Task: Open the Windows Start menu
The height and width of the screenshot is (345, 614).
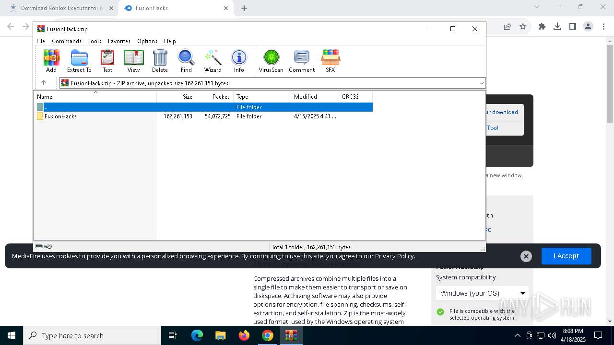Action: (12, 335)
